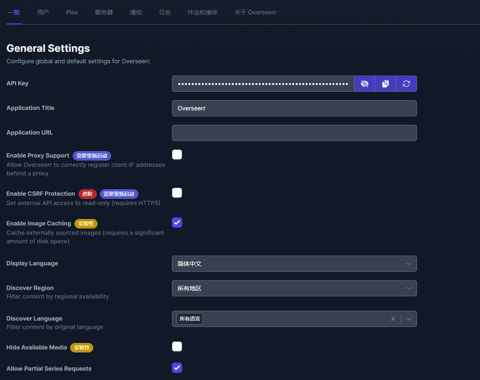Uncheck Allow Partial Series Requests

tap(177, 368)
